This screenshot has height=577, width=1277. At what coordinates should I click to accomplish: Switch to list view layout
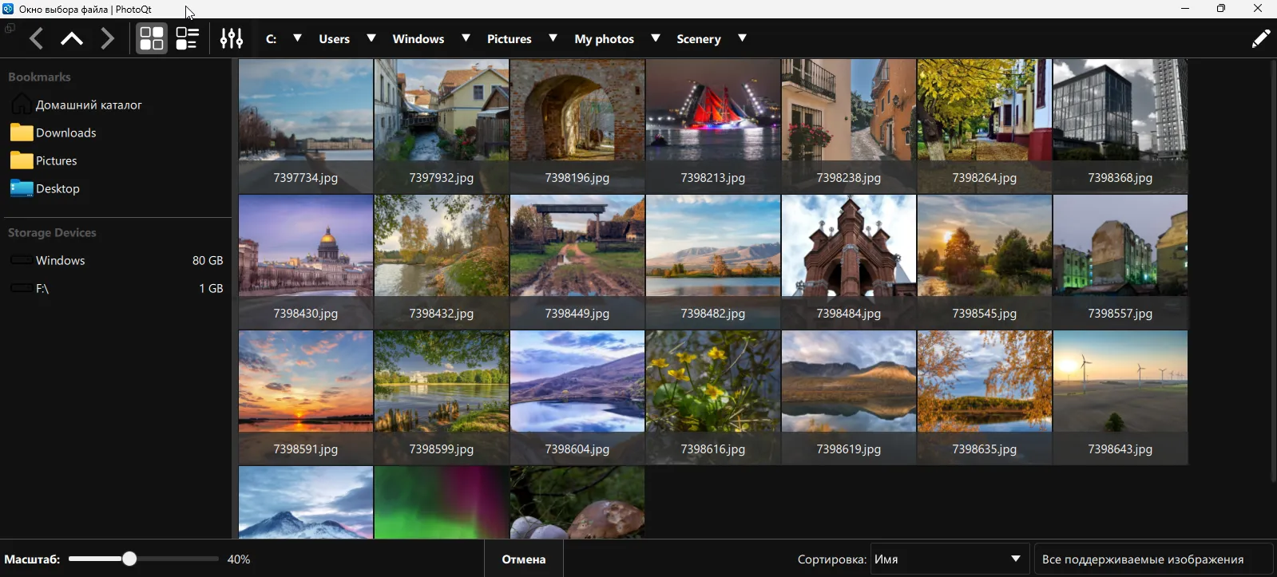[187, 38]
